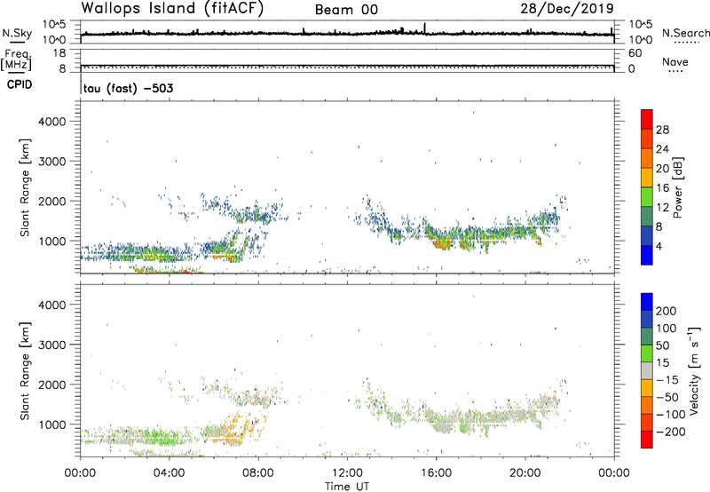Click the "1000" tick of the velocity panel

pos(52,425)
